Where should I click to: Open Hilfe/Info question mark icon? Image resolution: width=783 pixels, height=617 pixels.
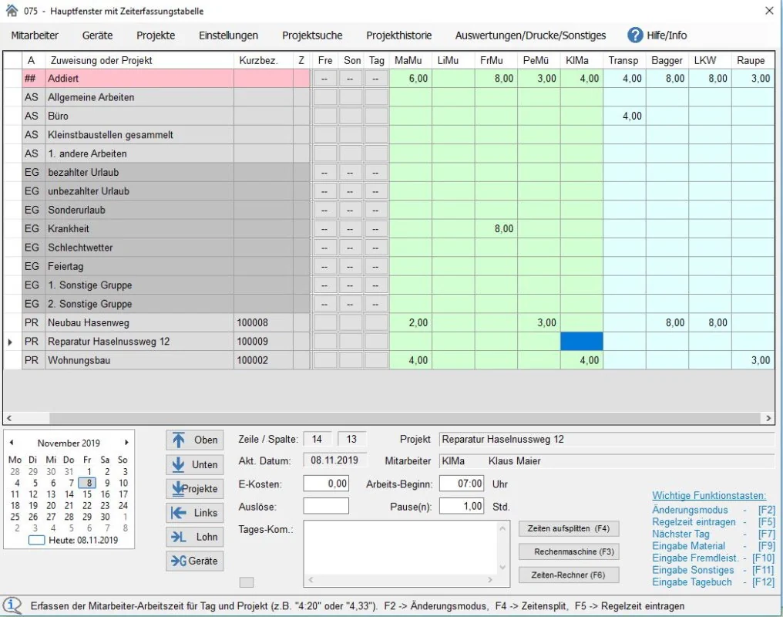635,35
